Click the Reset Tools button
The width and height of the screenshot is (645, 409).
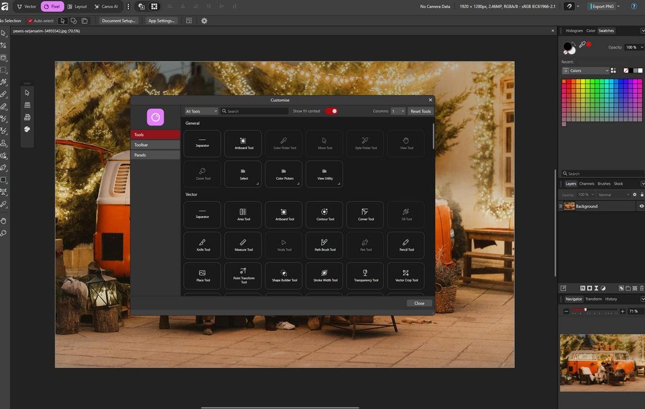[421, 111]
